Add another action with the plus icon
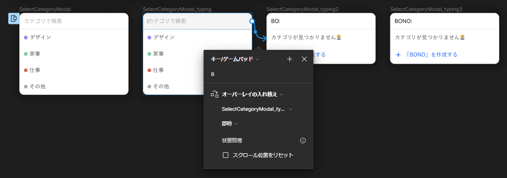 pos(290,59)
